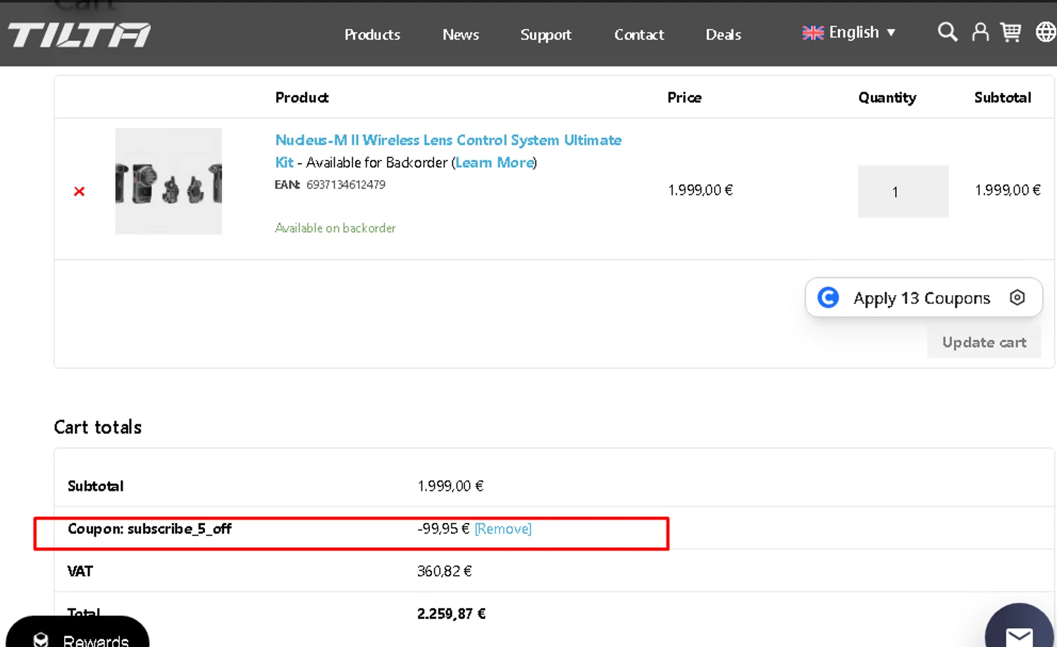Remove product with the red X
The width and height of the screenshot is (1057, 647).
pos(79,191)
